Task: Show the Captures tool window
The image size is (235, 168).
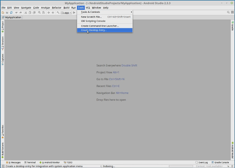Action: click(x=2, y=59)
